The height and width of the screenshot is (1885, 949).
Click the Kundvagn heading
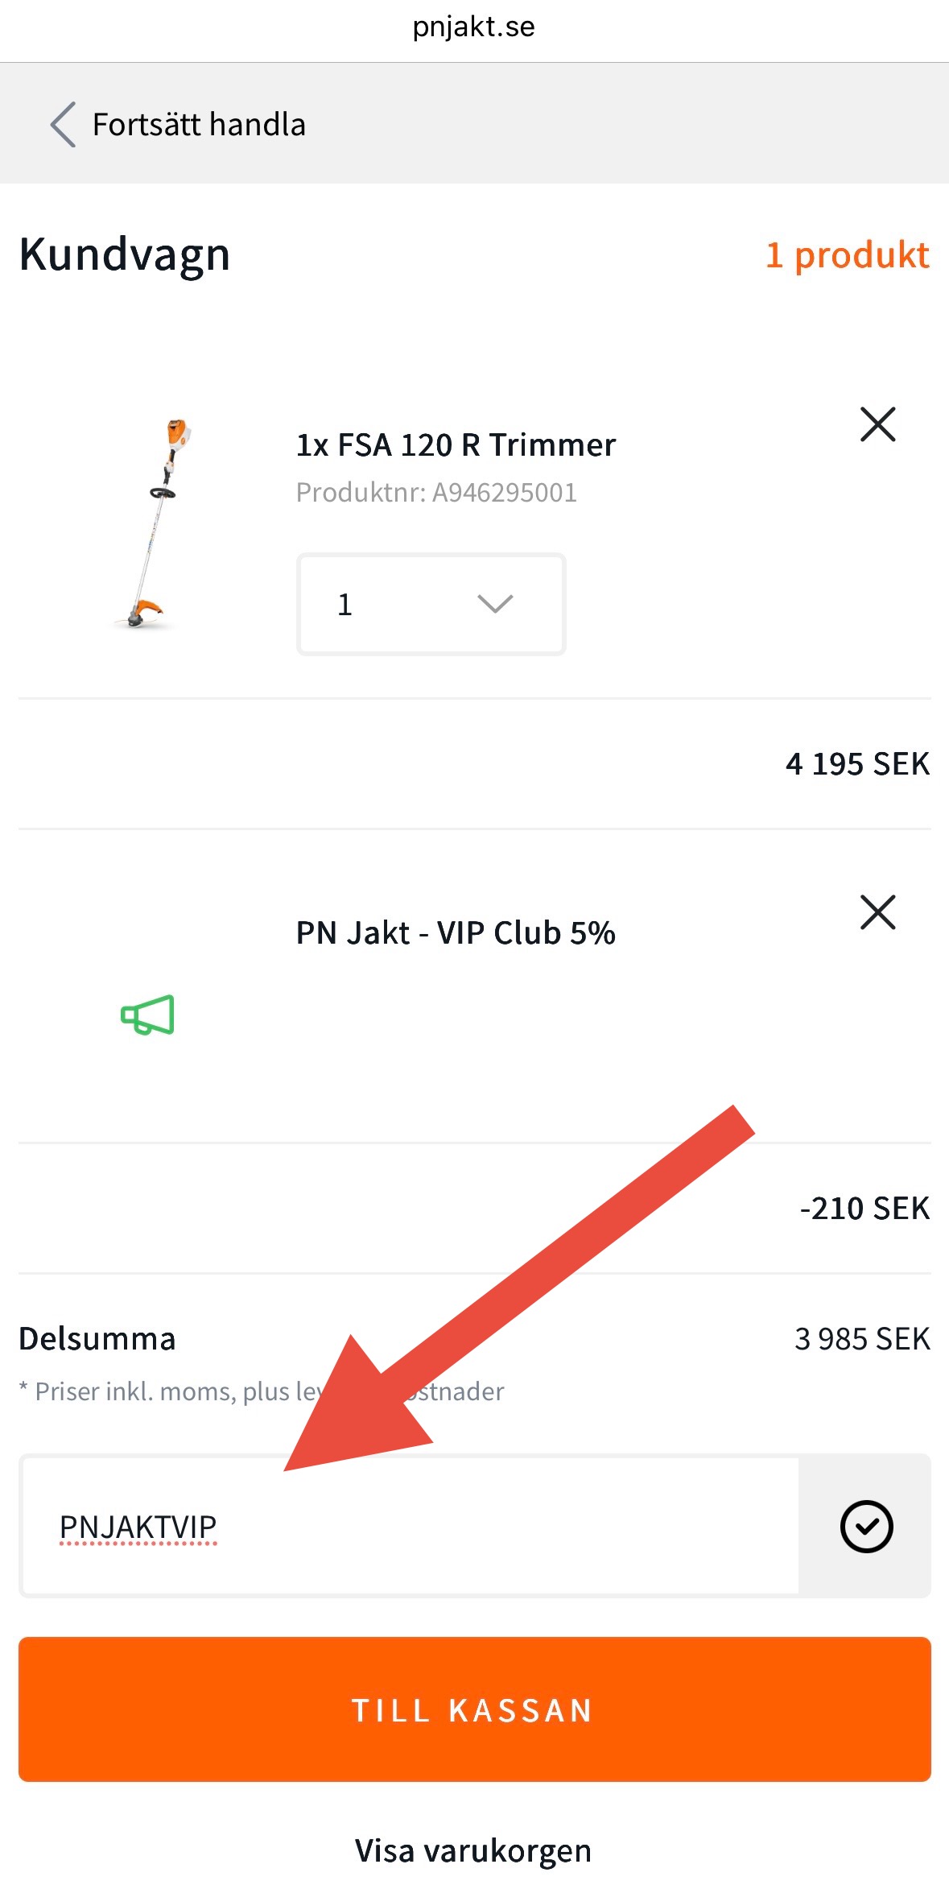tap(125, 255)
